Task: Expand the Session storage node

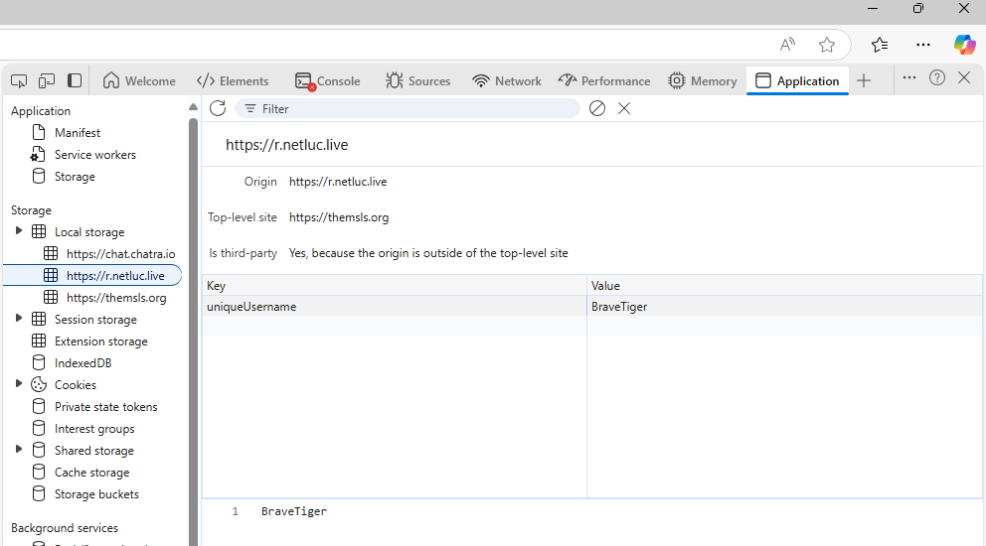Action: point(19,319)
